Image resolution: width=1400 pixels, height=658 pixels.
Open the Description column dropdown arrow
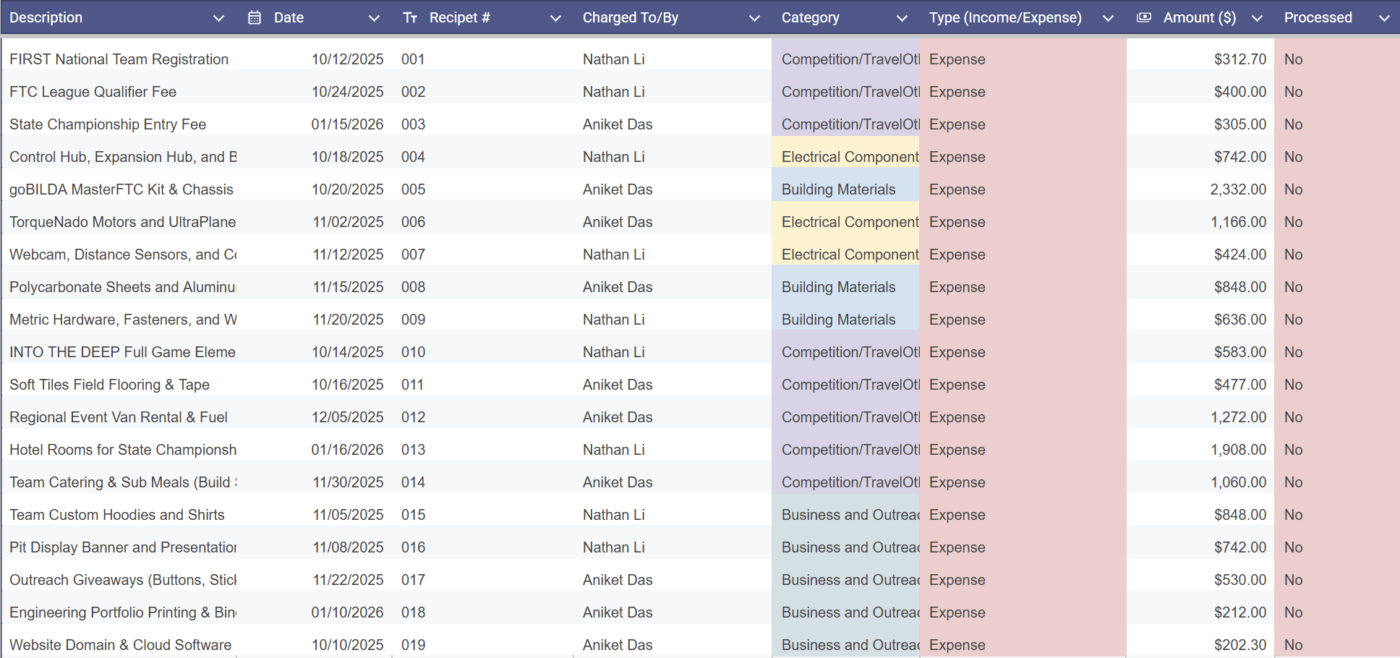point(218,18)
